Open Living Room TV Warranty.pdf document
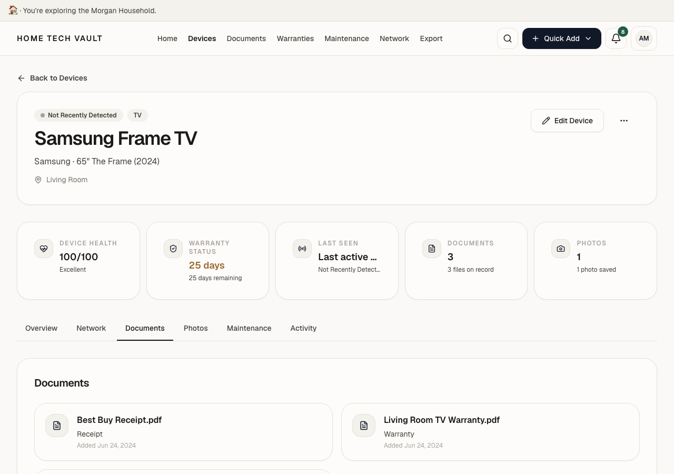 tap(490, 432)
